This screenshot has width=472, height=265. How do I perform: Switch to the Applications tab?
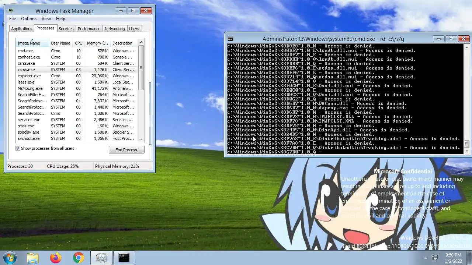coord(22,29)
